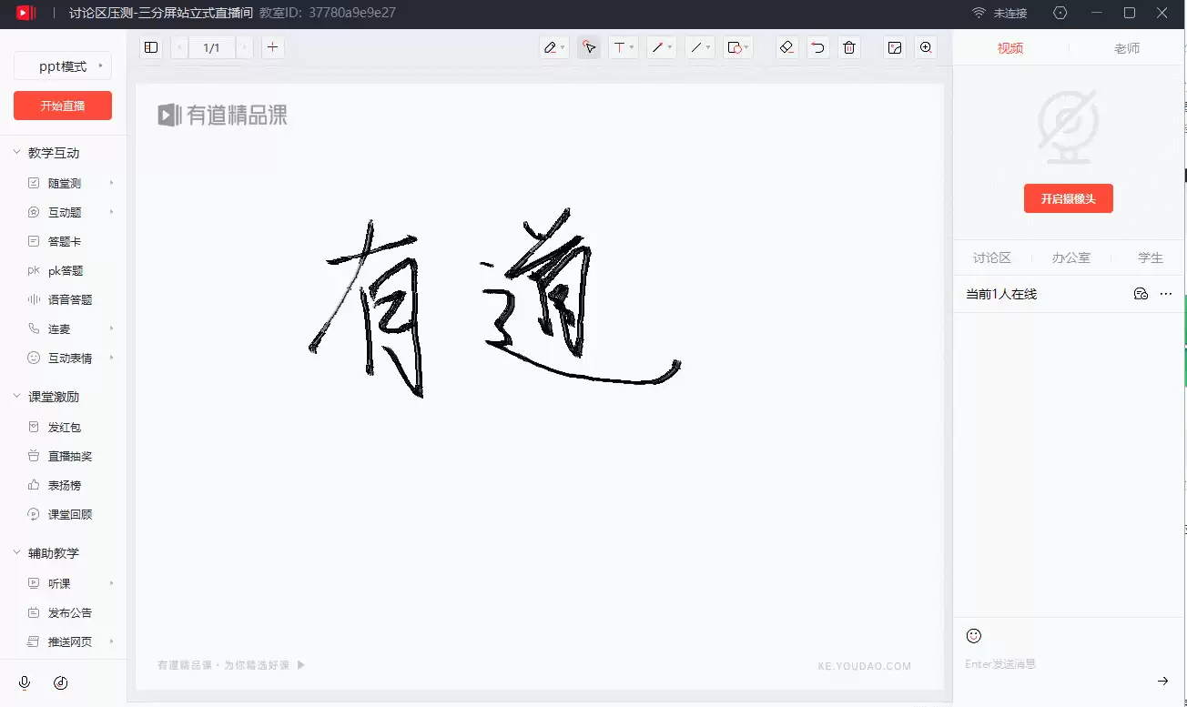This screenshot has width=1187, height=707.
Task: Toggle the microphone at bottom left
Action: click(25, 682)
